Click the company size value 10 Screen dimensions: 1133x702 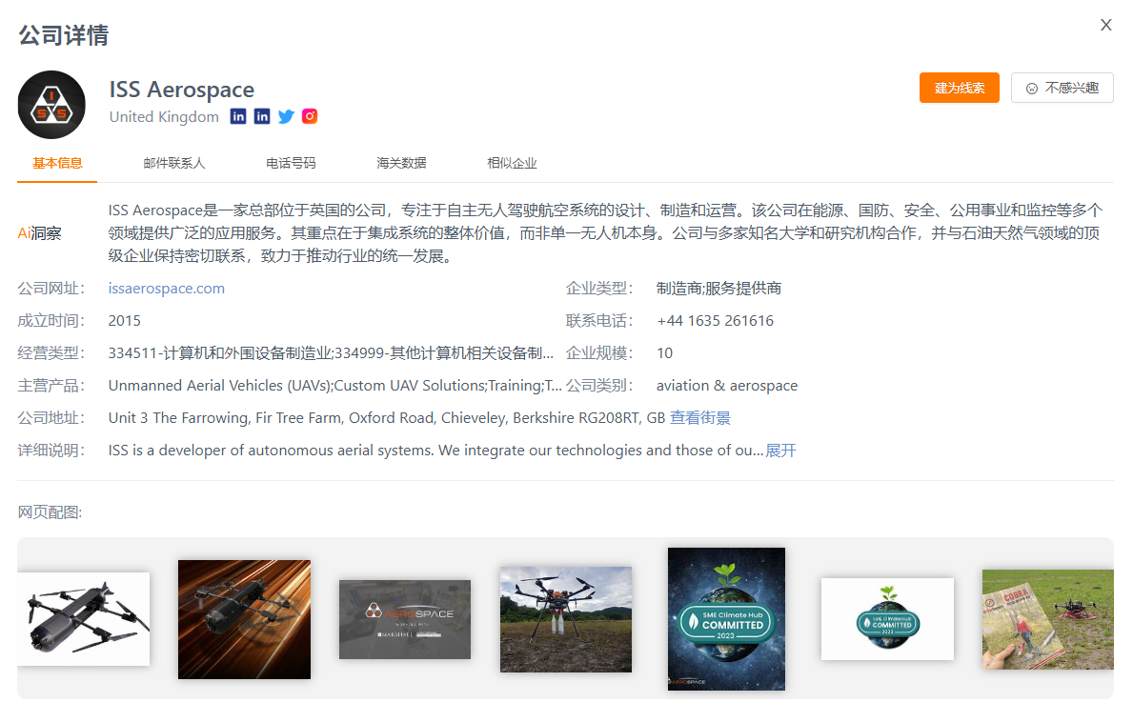pos(665,353)
